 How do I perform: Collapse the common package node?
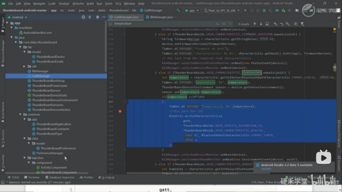[20, 114]
